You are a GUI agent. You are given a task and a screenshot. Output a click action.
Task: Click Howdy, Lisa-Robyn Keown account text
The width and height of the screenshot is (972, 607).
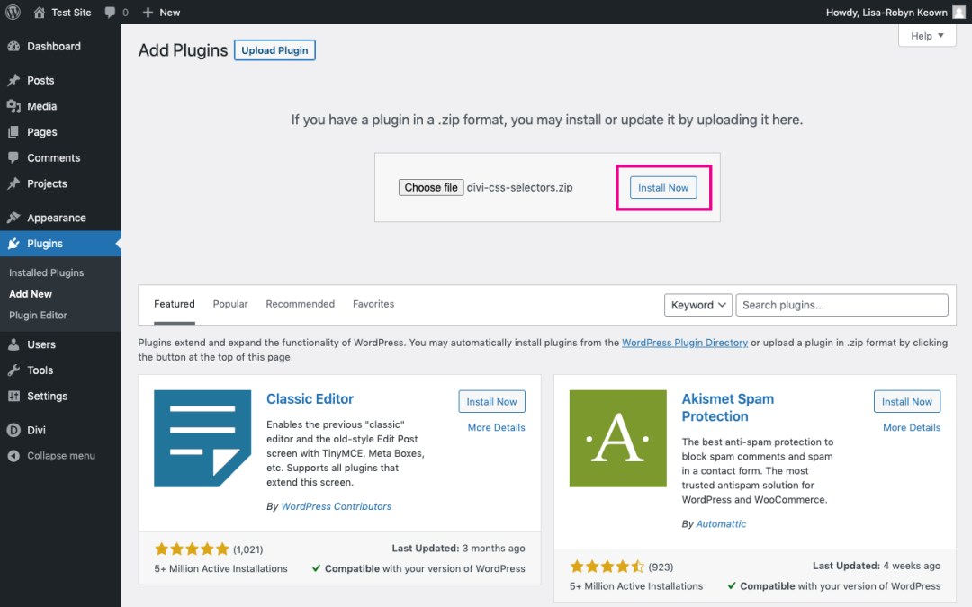[x=886, y=13]
